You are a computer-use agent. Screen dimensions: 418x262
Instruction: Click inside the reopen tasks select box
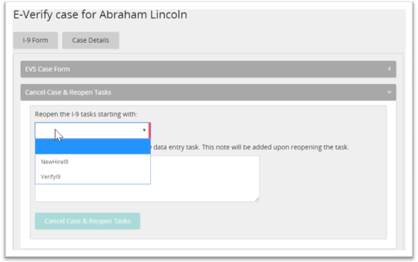[88, 130]
